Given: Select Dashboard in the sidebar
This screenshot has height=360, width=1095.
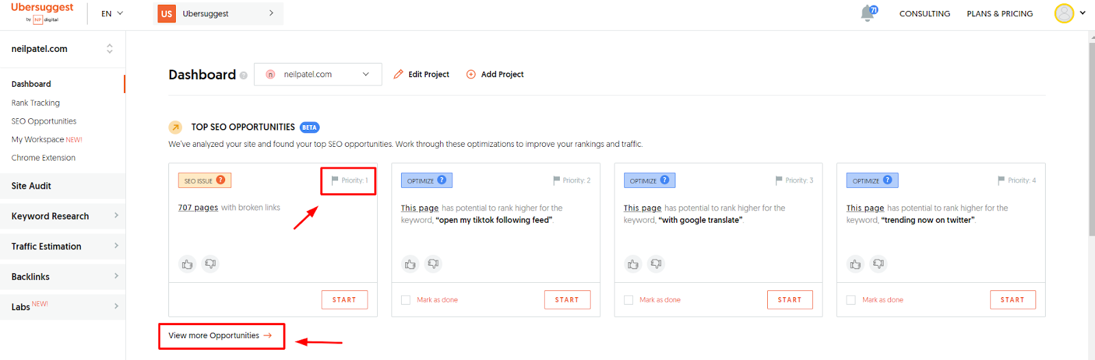Looking at the screenshot, I should pyautogui.click(x=31, y=84).
